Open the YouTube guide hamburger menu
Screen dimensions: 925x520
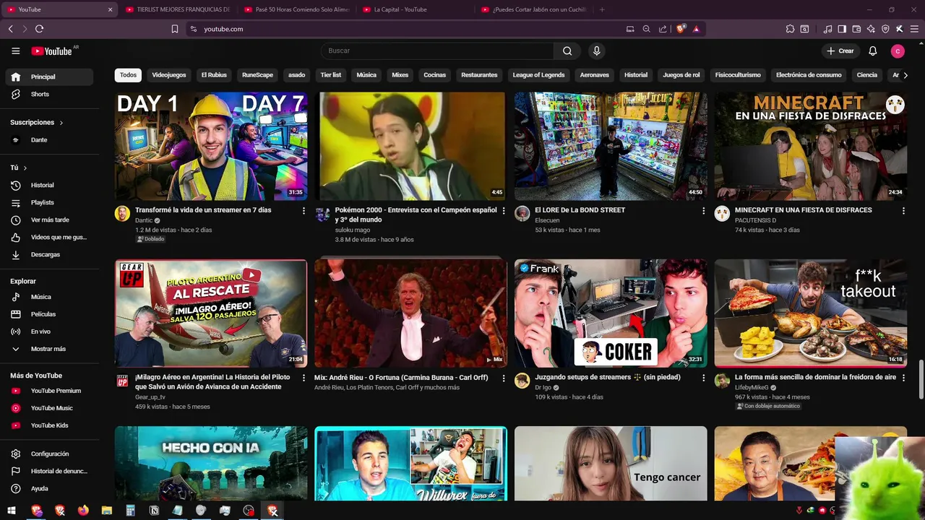(15, 51)
